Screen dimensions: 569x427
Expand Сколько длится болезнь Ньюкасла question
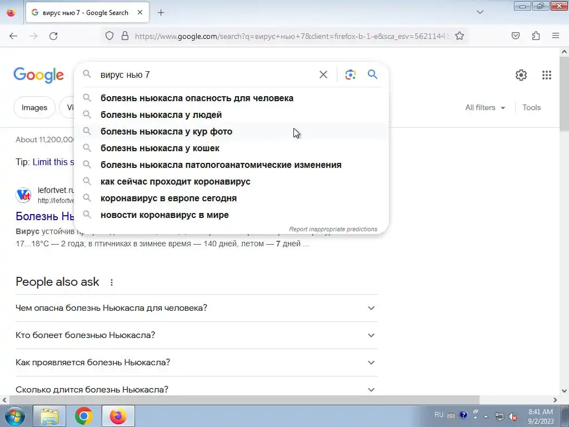pos(197,390)
